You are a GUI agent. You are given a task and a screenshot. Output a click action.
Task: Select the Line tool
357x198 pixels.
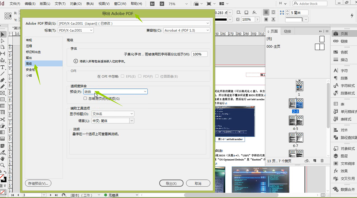[3, 73]
